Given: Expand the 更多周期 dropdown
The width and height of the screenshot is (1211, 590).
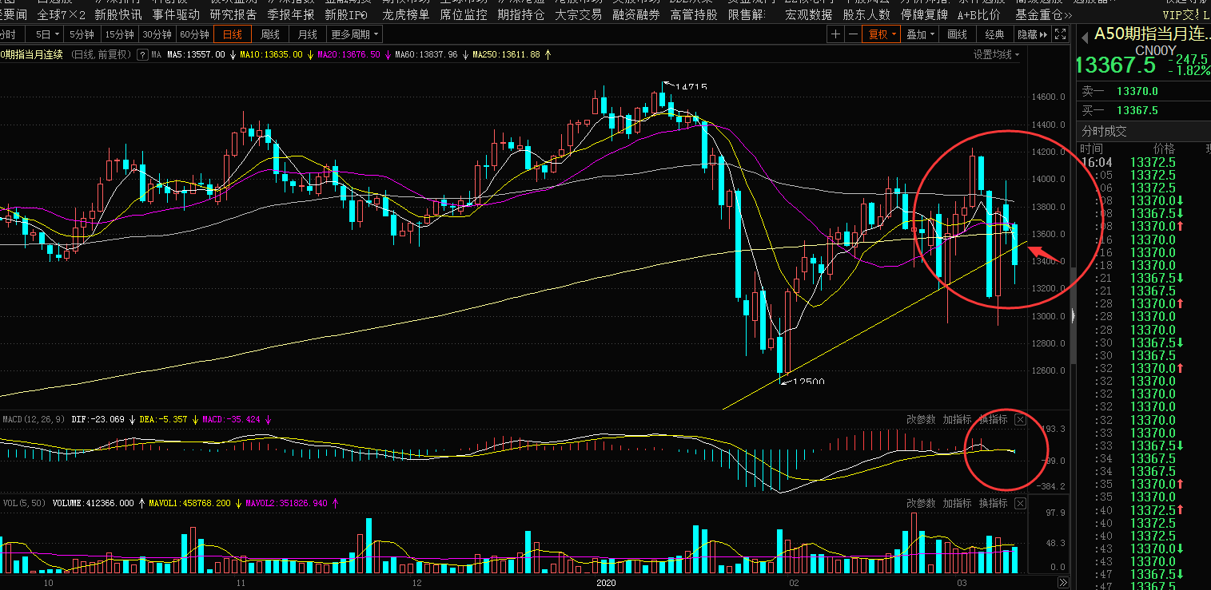Looking at the screenshot, I should pyautogui.click(x=355, y=34).
